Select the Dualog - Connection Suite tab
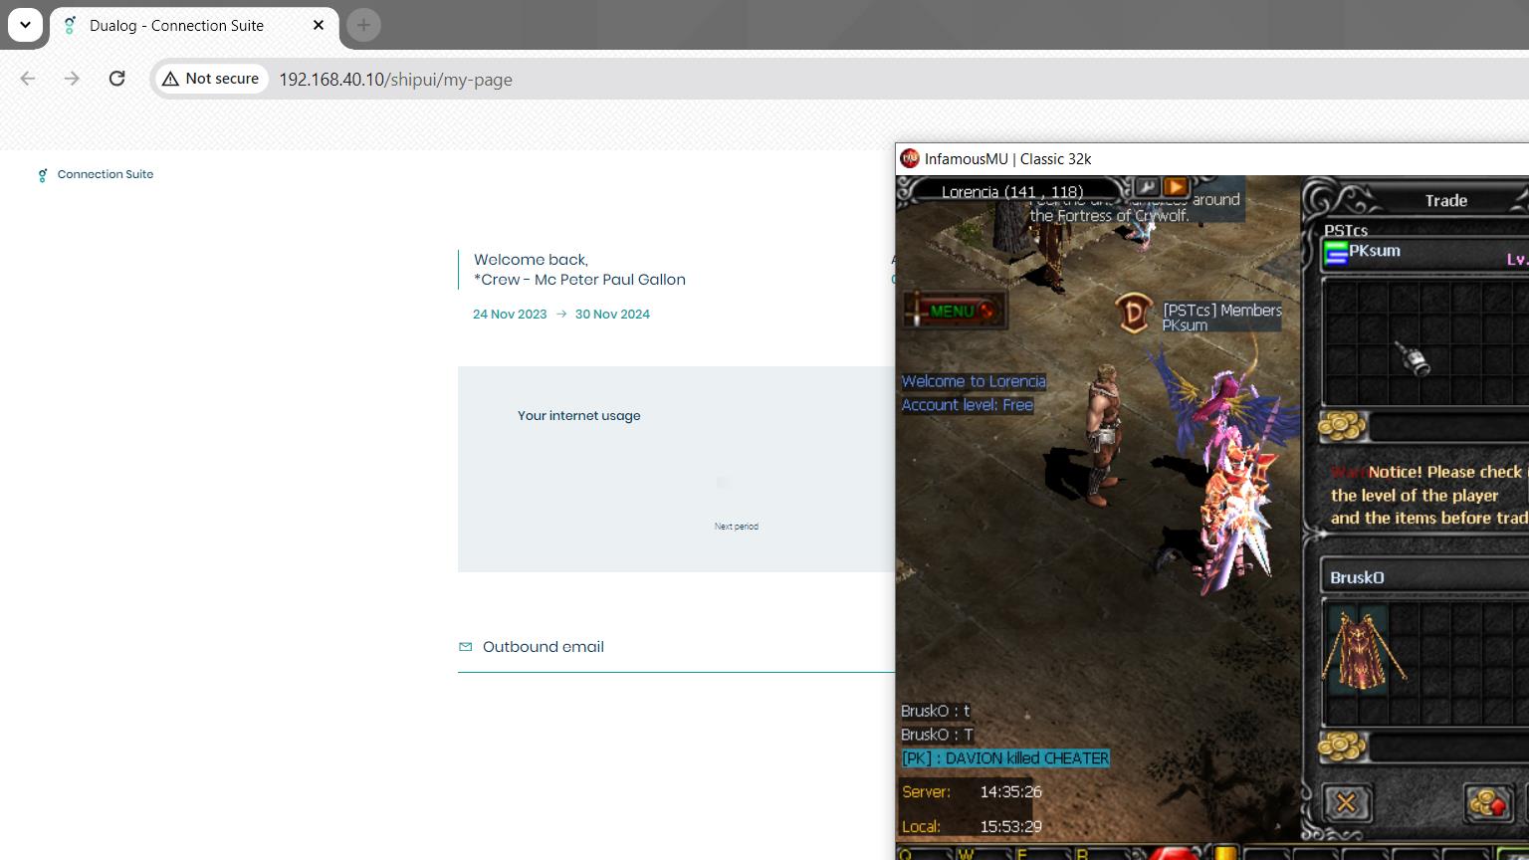The image size is (1529, 860). tap(194, 26)
